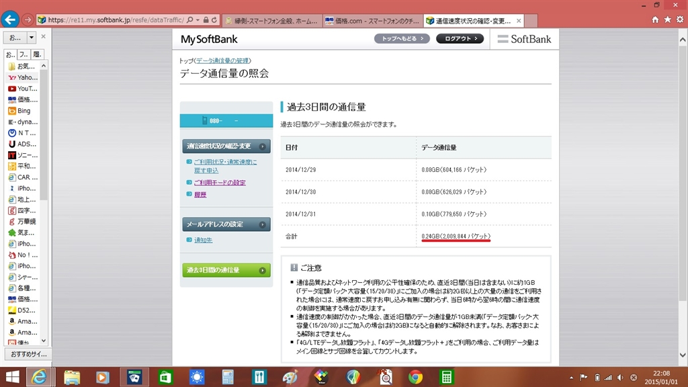Open the Bing favorite entry
The image size is (688, 387).
[x=19, y=111]
